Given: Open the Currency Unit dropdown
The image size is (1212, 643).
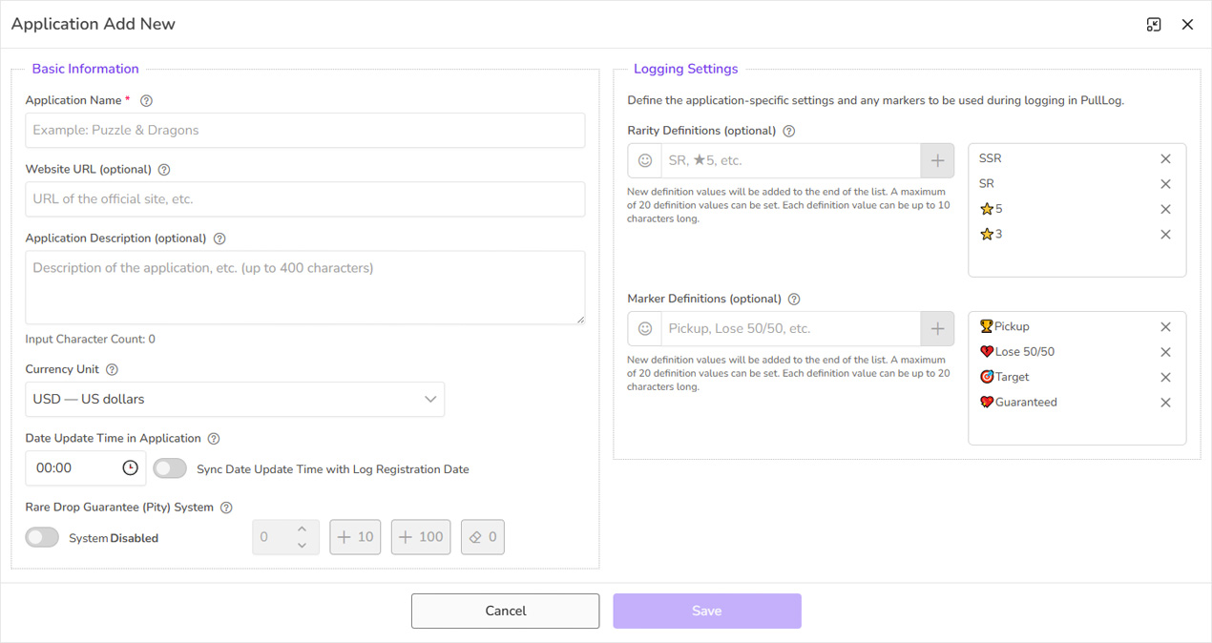Looking at the screenshot, I should click(x=235, y=400).
